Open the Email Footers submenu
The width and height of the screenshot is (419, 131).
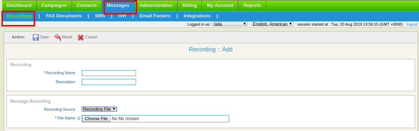155,16
